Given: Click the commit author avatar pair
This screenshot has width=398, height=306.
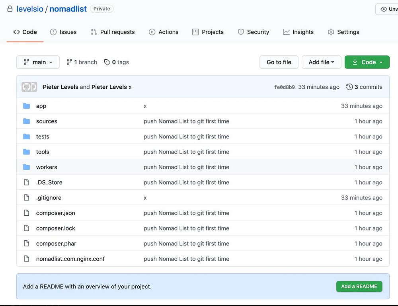Looking at the screenshot, I should click(29, 87).
